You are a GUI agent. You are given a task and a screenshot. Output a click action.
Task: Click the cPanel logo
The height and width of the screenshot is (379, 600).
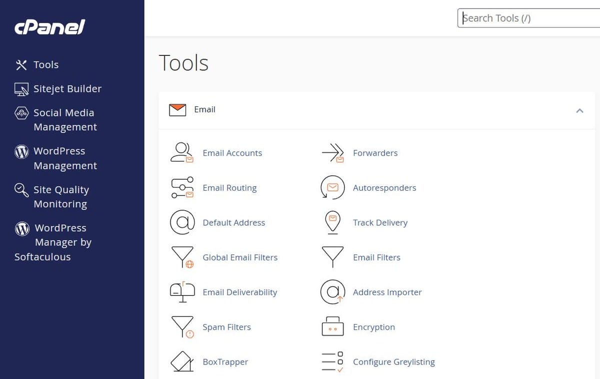(49, 27)
